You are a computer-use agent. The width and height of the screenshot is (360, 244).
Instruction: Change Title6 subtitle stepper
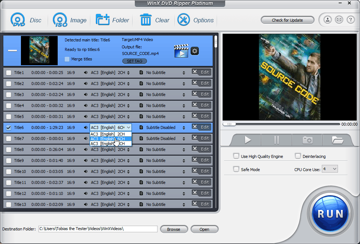(x=184, y=128)
